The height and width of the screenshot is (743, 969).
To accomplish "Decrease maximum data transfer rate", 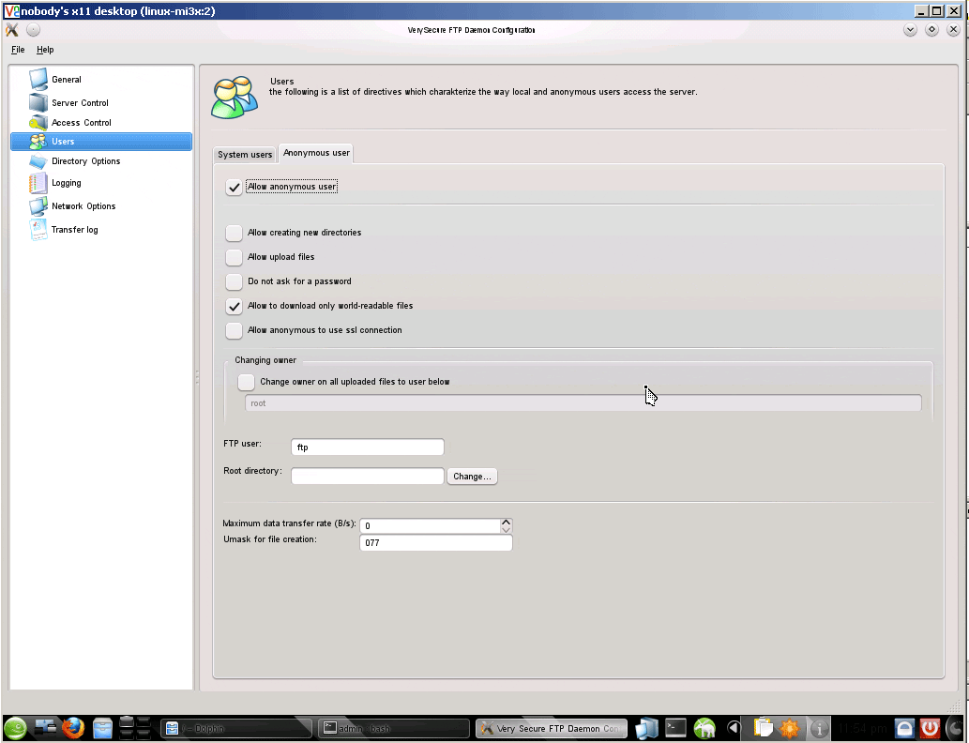I will [507, 530].
